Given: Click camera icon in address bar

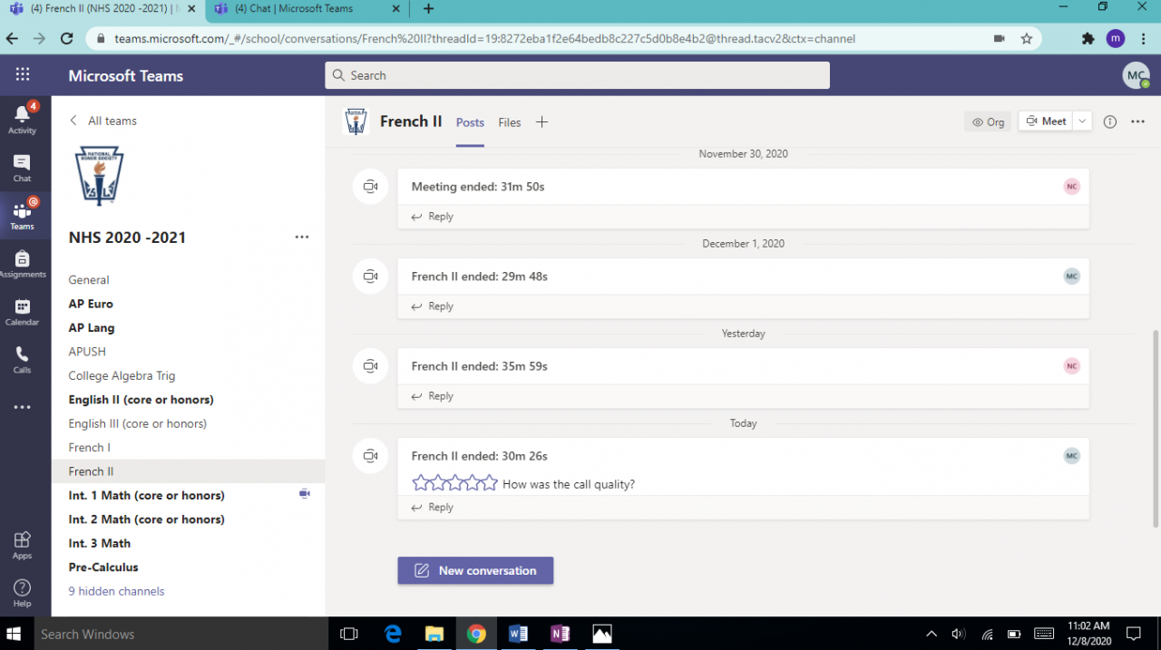Looking at the screenshot, I should (1000, 39).
